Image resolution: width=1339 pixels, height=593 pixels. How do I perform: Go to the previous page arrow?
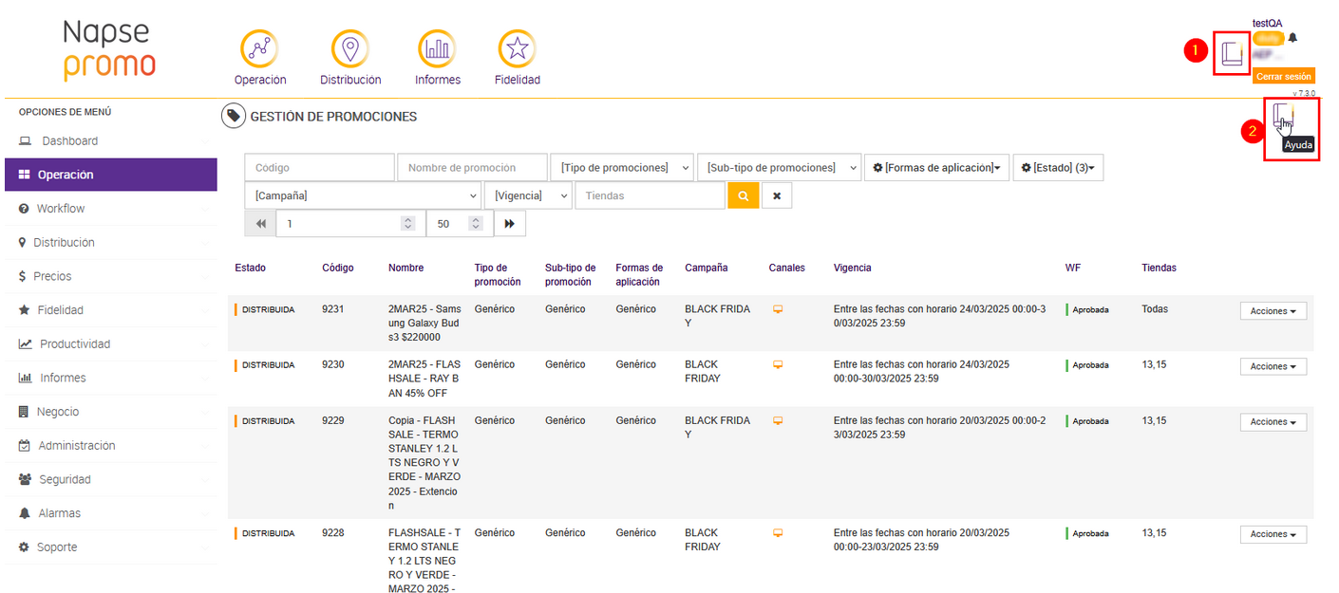[261, 224]
